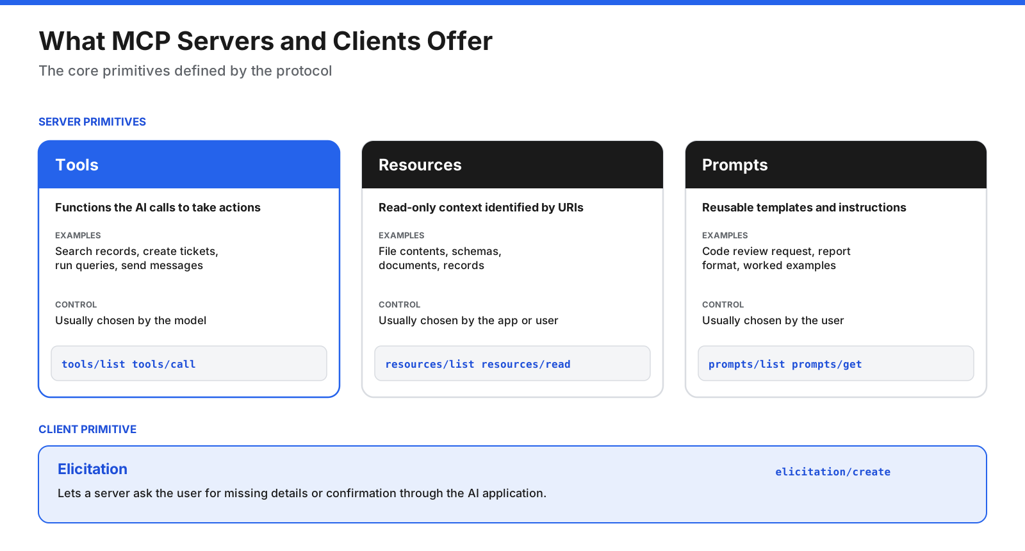Click the 'CLIENT PRIMITIVE' section label
Image resolution: width=1025 pixels, height=551 pixels.
(x=87, y=429)
